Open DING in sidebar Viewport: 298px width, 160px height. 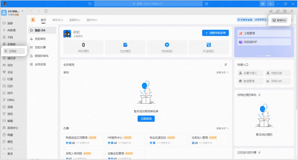click(9, 100)
